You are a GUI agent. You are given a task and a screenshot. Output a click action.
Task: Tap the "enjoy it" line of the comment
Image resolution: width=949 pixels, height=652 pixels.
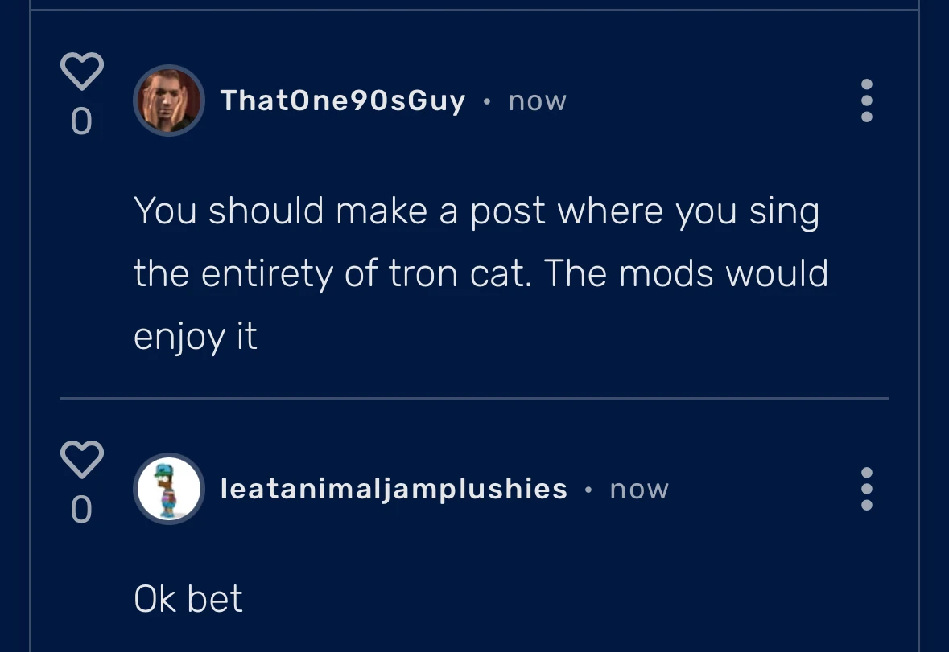pyautogui.click(x=196, y=336)
